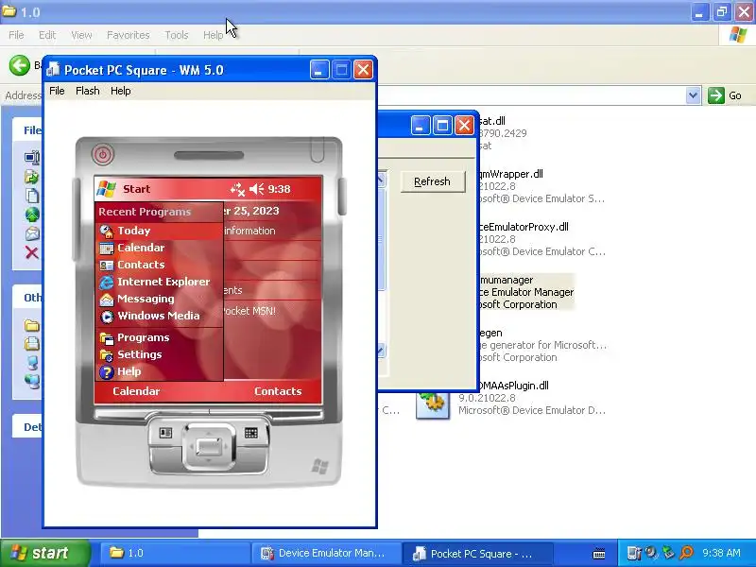Start Windows Media in the emulator
This screenshot has width=756, height=567.
point(159,316)
